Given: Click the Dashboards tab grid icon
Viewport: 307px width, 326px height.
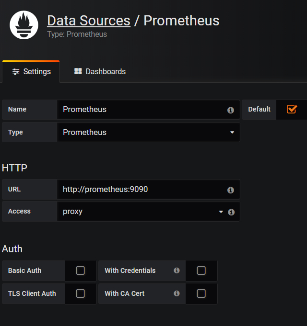Looking at the screenshot, I should coord(78,71).
